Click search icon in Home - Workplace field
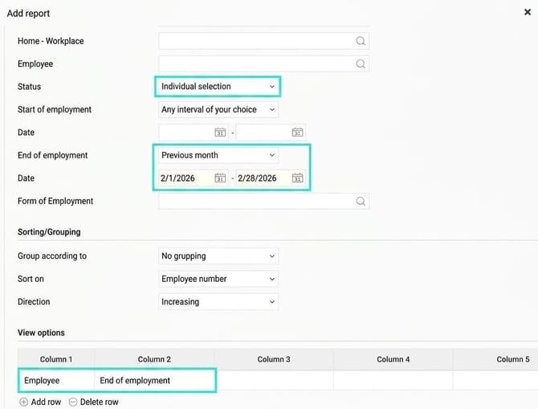The image size is (538, 409). [x=361, y=41]
